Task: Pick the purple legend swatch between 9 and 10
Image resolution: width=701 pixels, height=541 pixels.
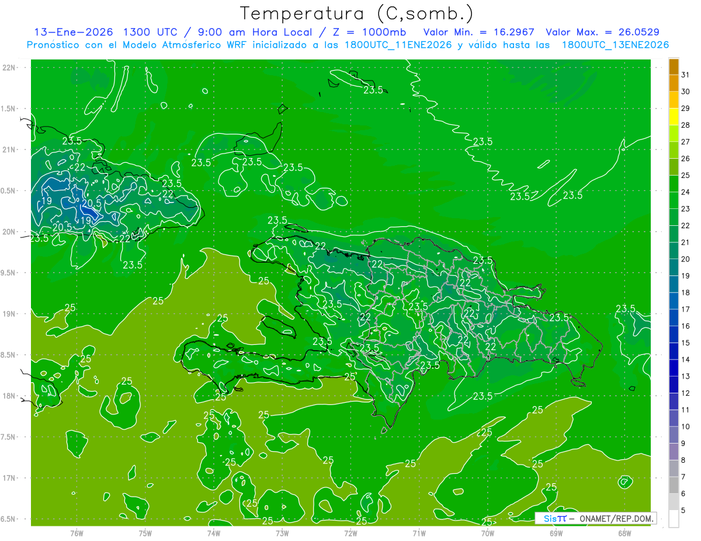Action: point(674,435)
